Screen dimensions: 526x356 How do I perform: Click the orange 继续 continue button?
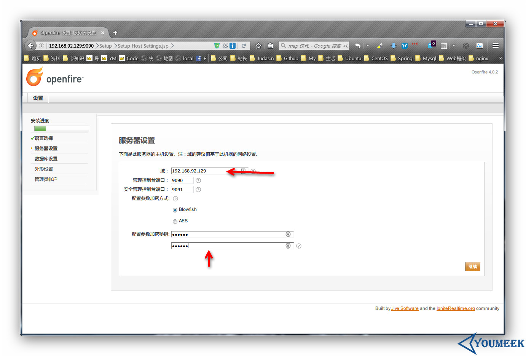click(x=472, y=267)
